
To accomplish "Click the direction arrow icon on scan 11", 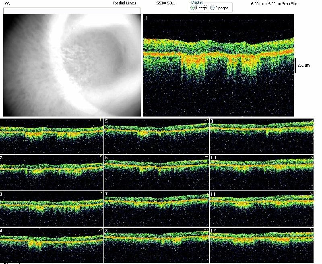I will [x=312, y=194].
